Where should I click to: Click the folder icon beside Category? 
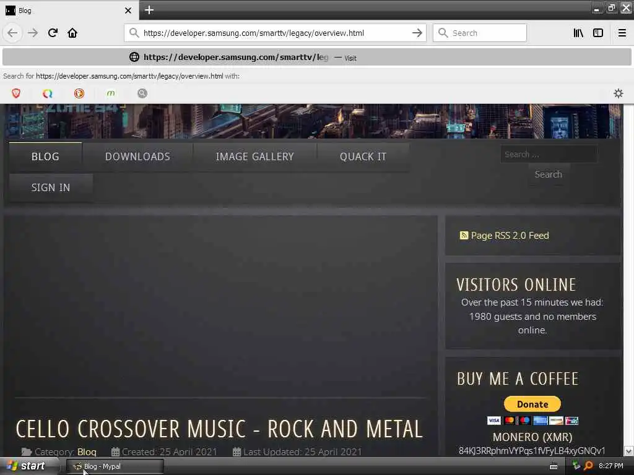coord(27,451)
